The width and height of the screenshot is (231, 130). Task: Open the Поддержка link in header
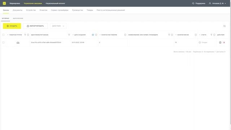(199, 3)
